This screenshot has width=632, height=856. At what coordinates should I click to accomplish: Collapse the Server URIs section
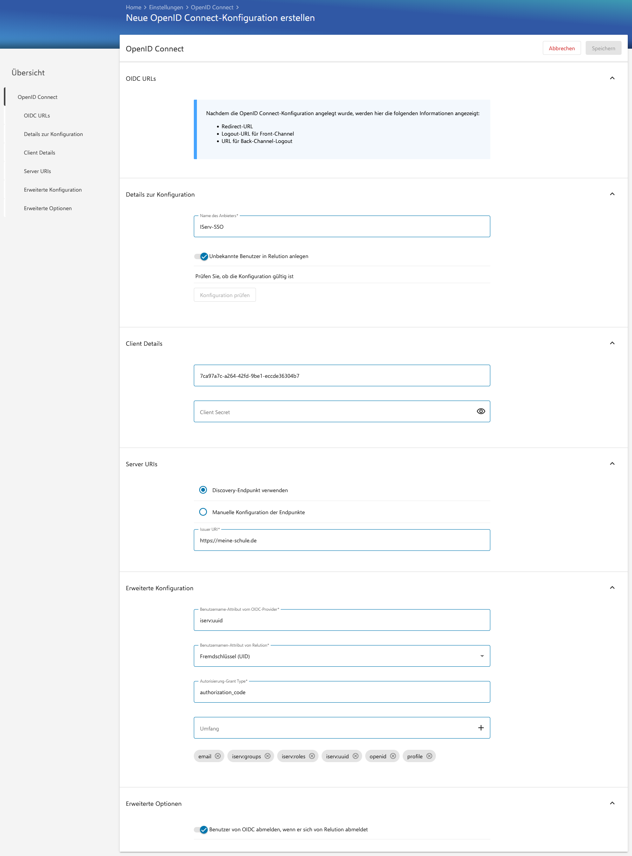612,464
